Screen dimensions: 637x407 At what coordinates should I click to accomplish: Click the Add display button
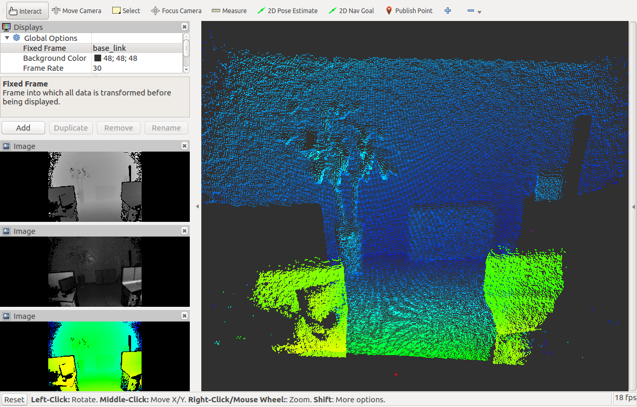click(23, 128)
